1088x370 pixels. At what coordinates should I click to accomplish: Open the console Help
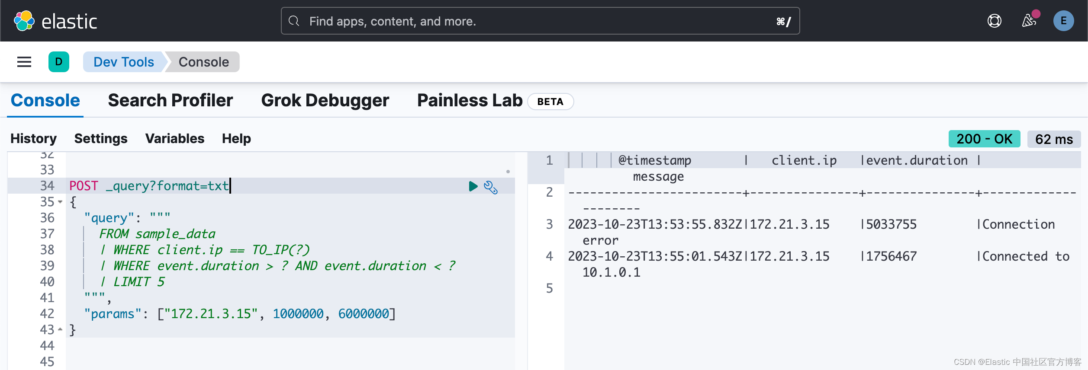236,138
